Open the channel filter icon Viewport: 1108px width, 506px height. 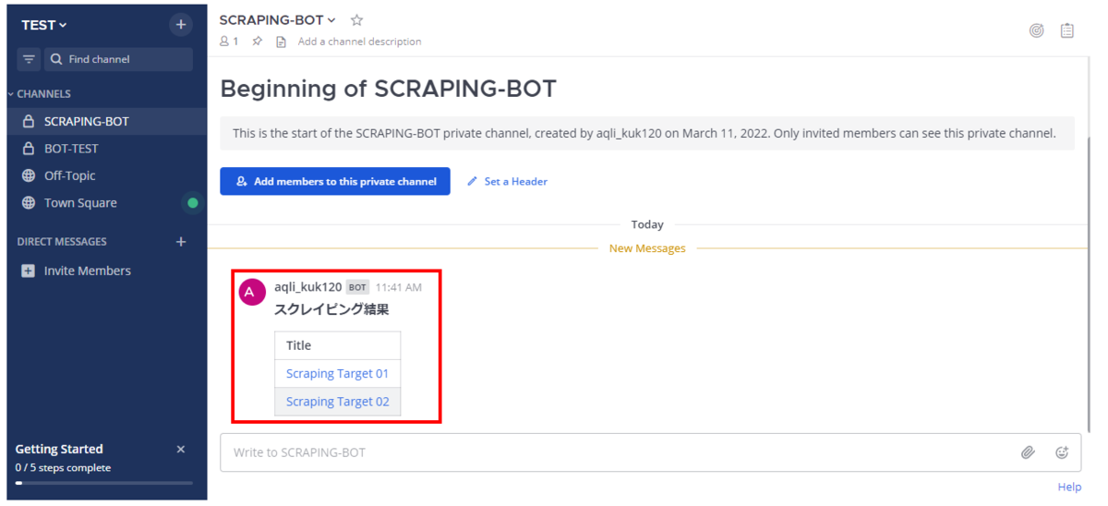pos(29,59)
